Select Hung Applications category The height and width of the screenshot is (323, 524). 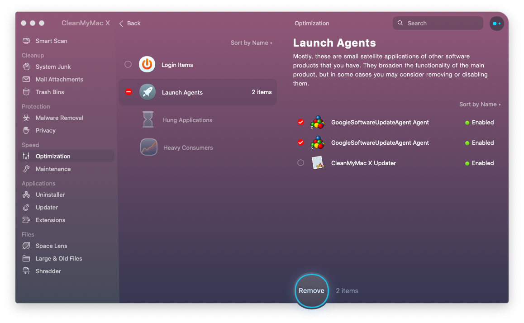187,120
